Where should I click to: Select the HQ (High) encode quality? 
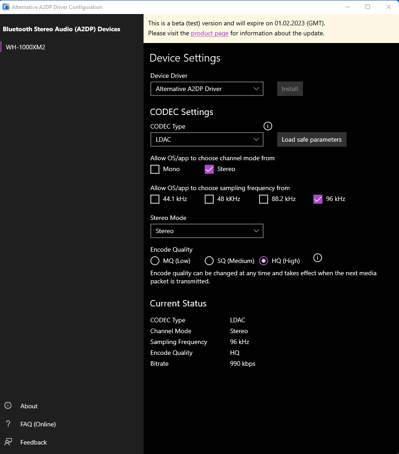tap(264, 261)
